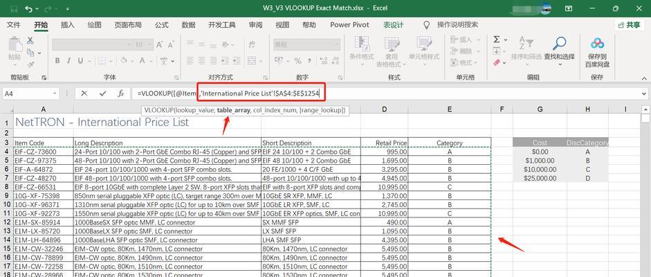
Task: Click the Decrease Font Size icon
Action: pyautogui.click(x=171, y=44)
